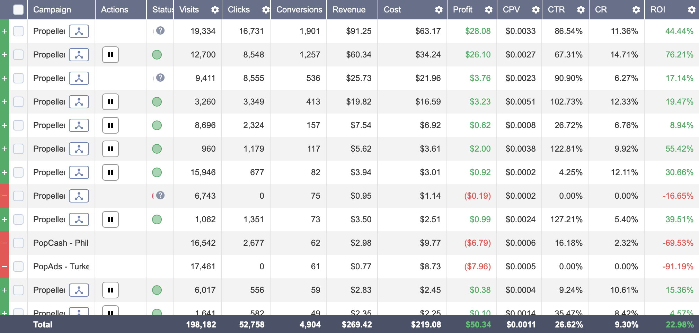
Task: Click the total profit $50.34 value
Action: click(x=478, y=325)
